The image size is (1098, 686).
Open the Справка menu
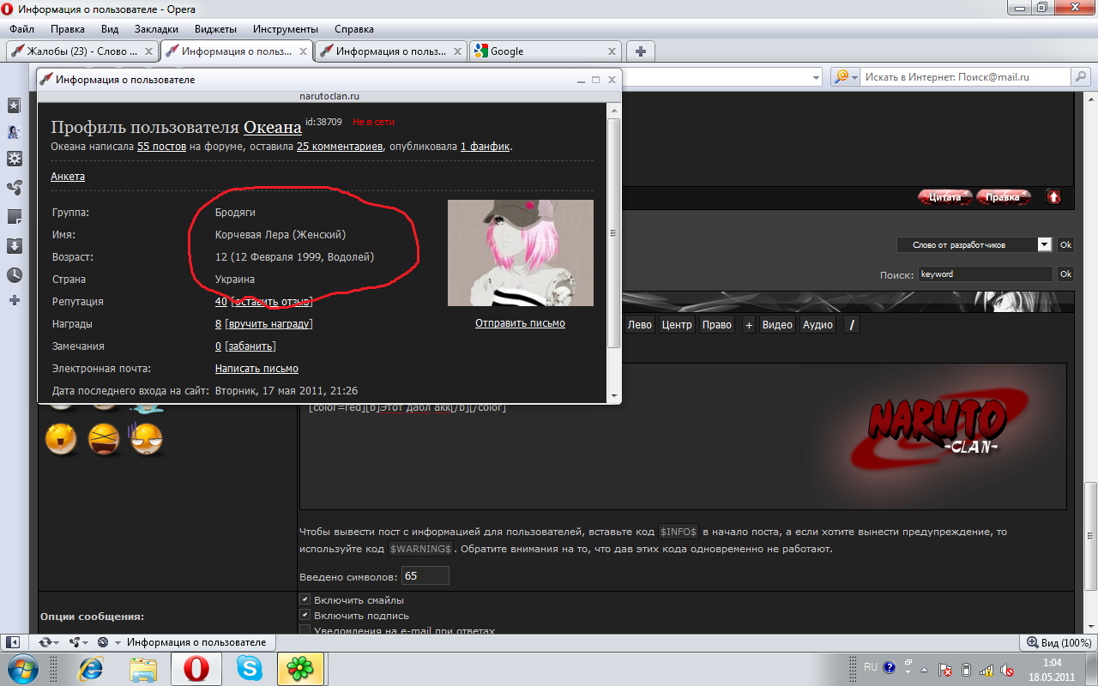[x=354, y=28]
